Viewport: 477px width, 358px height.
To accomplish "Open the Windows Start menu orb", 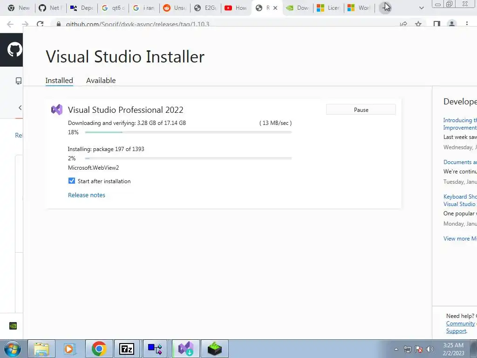I will [x=12, y=349].
